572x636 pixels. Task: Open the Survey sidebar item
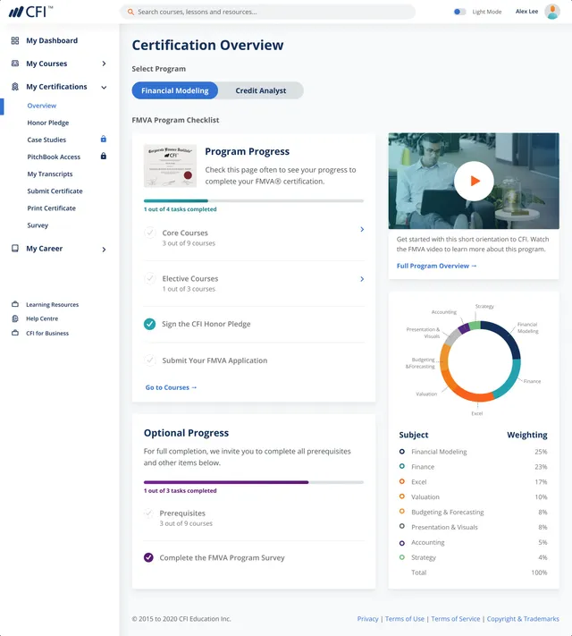point(38,225)
